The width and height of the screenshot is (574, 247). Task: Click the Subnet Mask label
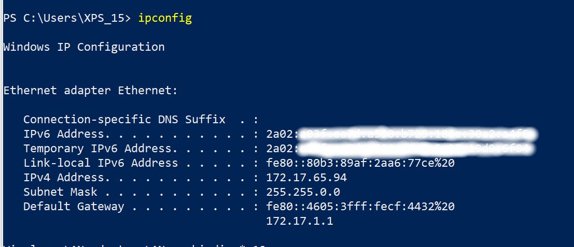click(x=60, y=192)
